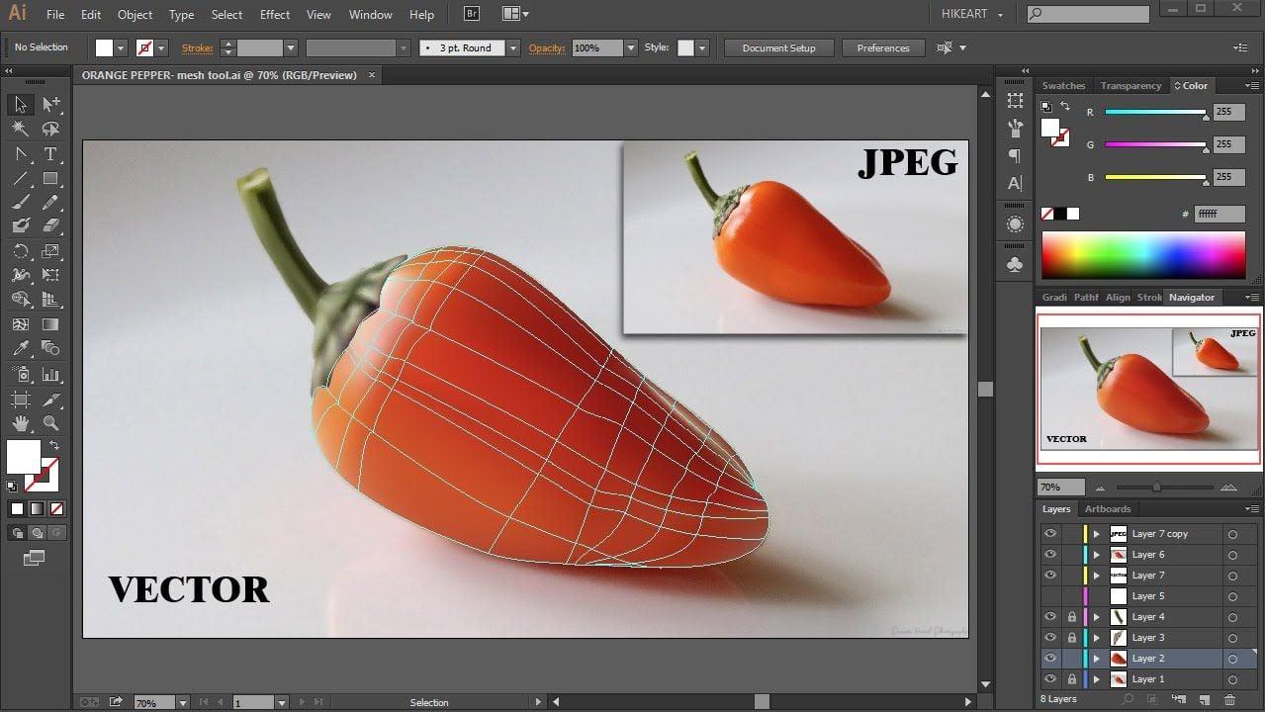Open Preferences from the control bar
The width and height of the screenshot is (1265, 712).
[x=882, y=47]
